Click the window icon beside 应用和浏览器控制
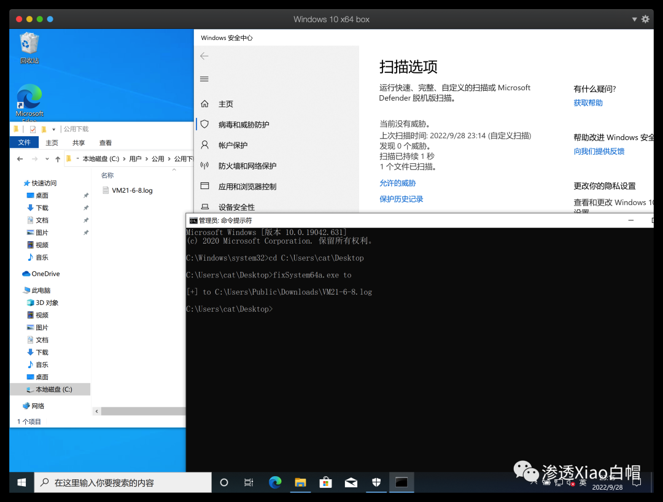Image resolution: width=663 pixels, height=502 pixels. tap(204, 186)
